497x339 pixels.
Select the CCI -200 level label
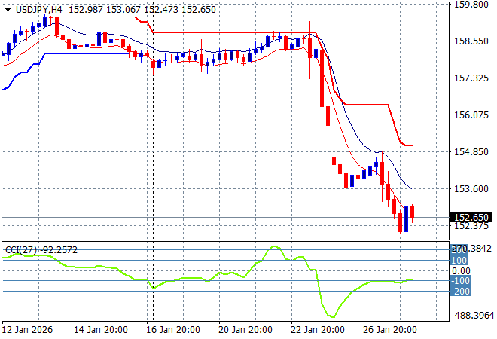(460, 292)
